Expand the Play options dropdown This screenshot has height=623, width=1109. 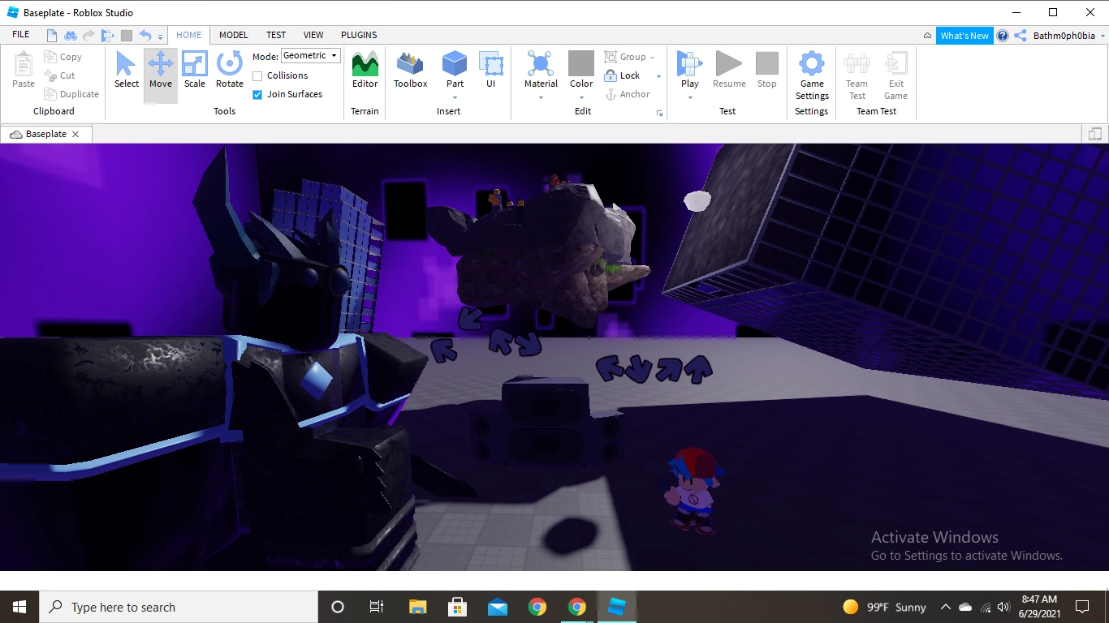690,98
